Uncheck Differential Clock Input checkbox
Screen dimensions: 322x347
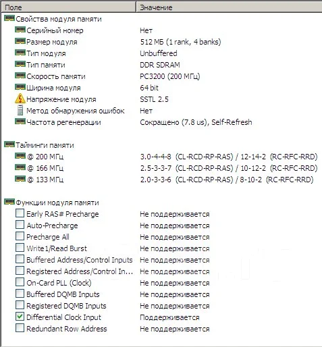pyautogui.click(x=20, y=317)
